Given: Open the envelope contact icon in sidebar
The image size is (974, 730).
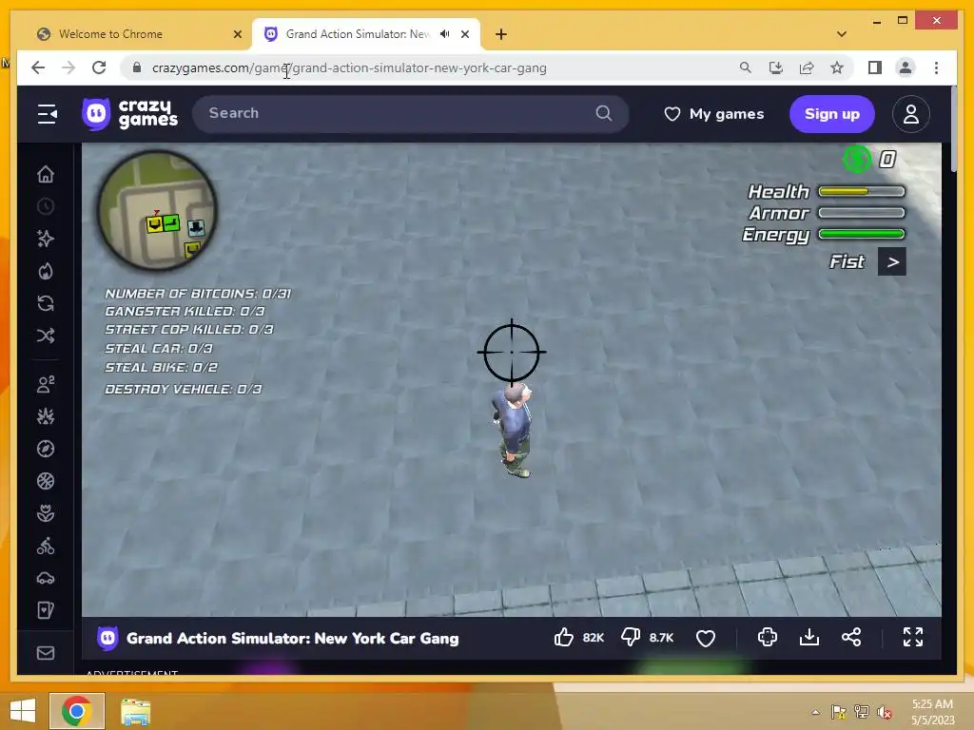Looking at the screenshot, I should [x=46, y=653].
